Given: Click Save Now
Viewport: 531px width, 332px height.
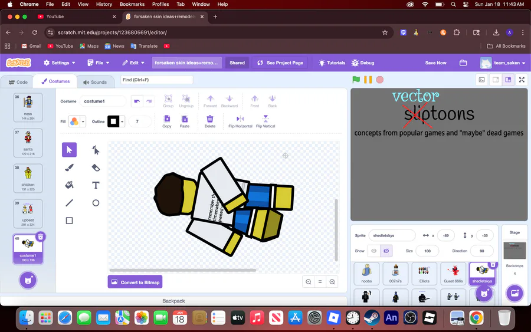Looking at the screenshot, I should pyautogui.click(x=435, y=63).
